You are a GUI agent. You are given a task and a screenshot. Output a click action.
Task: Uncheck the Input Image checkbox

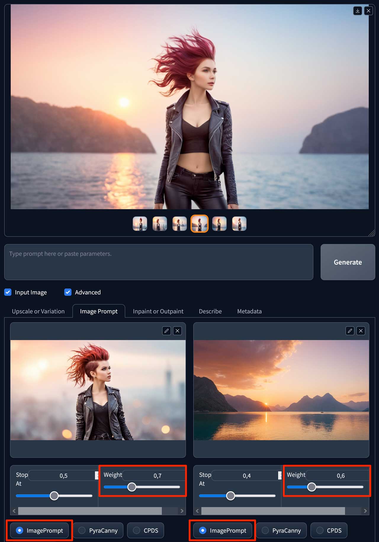coord(8,292)
